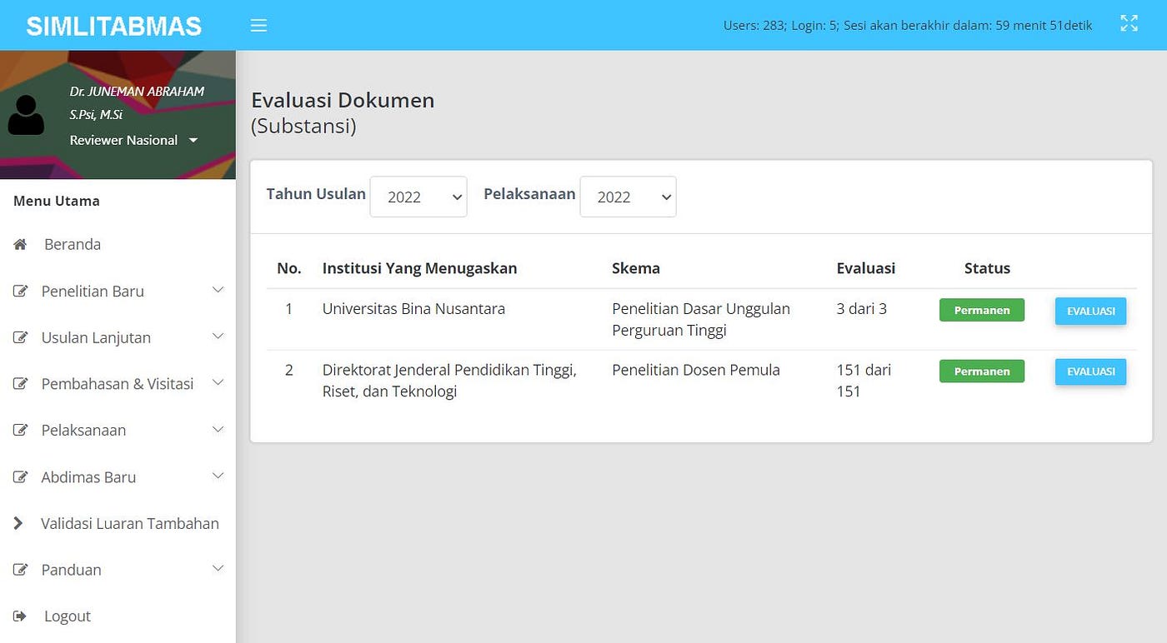Screen dimensions: 1167x643
Task: Click the SIMLITABMAS logo title
Action: coord(114,26)
